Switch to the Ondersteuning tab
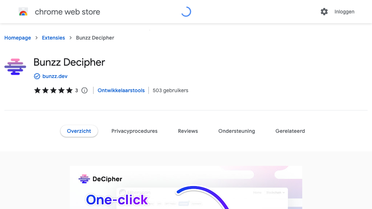 click(x=236, y=131)
